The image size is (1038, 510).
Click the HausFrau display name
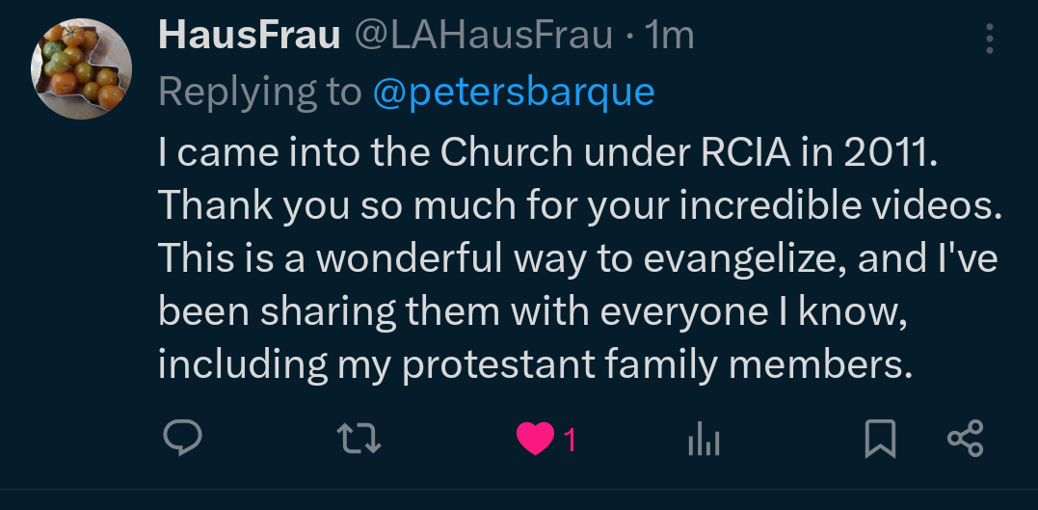point(249,36)
